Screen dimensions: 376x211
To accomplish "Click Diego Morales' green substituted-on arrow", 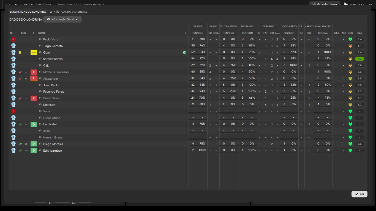I will coord(34,144).
